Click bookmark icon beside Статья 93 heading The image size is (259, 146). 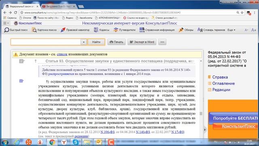coord(21,61)
